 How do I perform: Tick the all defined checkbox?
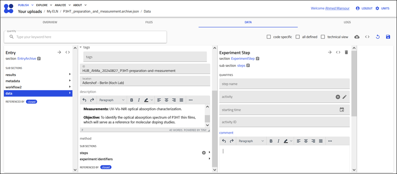[x=298, y=37]
